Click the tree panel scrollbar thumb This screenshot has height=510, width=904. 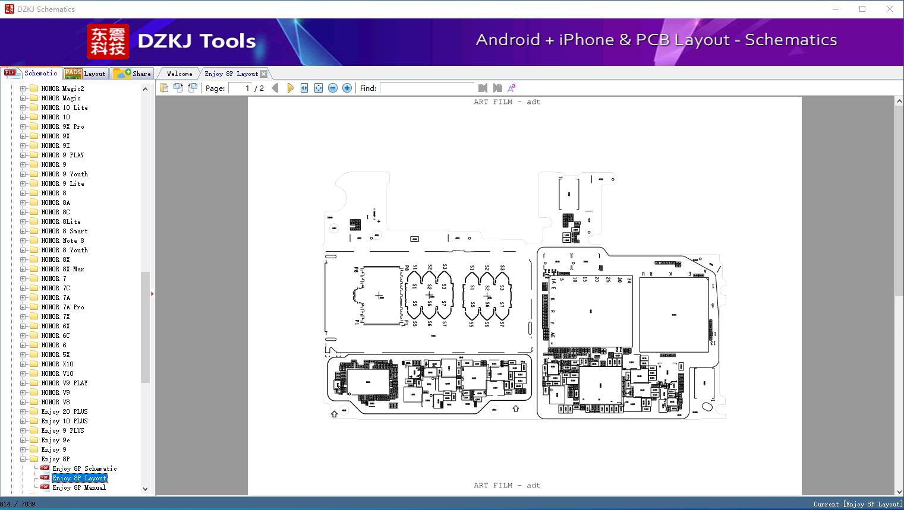[145, 327]
